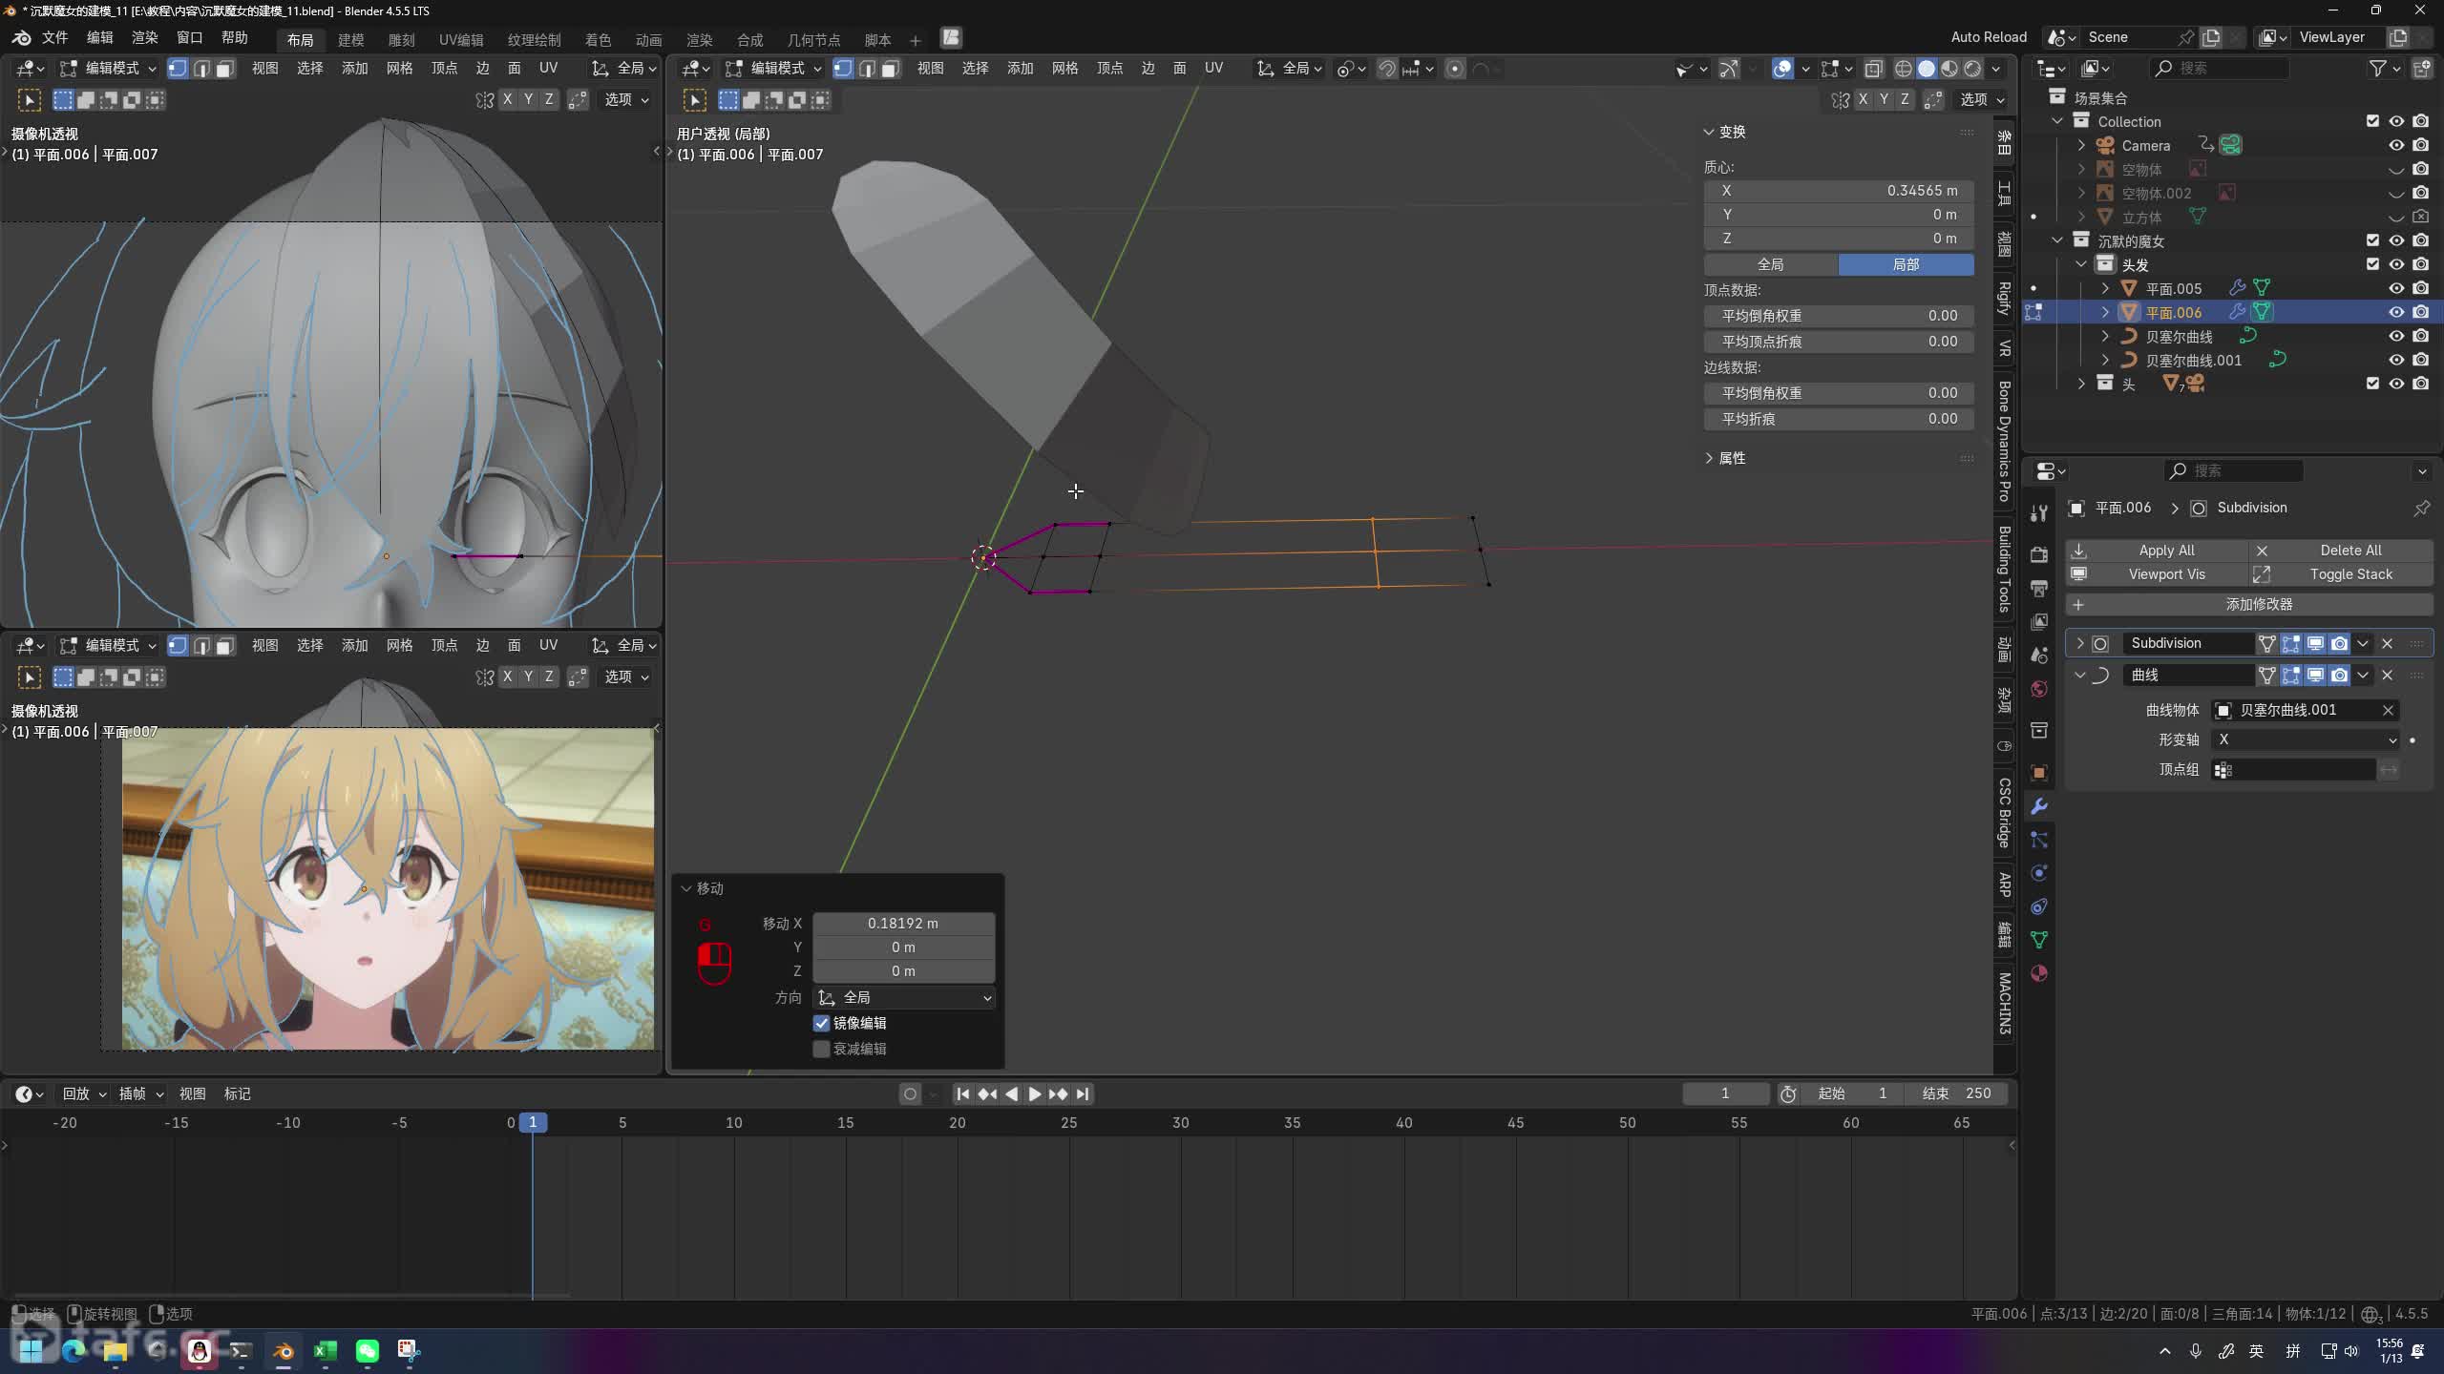Screen dimensions: 2444x1374
Task: Toggle X-ray view in main viewport
Action: pos(1873,69)
